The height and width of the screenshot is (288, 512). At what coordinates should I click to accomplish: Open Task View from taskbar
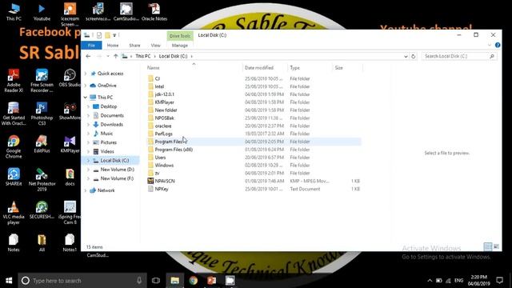pyautogui.click(x=156, y=281)
